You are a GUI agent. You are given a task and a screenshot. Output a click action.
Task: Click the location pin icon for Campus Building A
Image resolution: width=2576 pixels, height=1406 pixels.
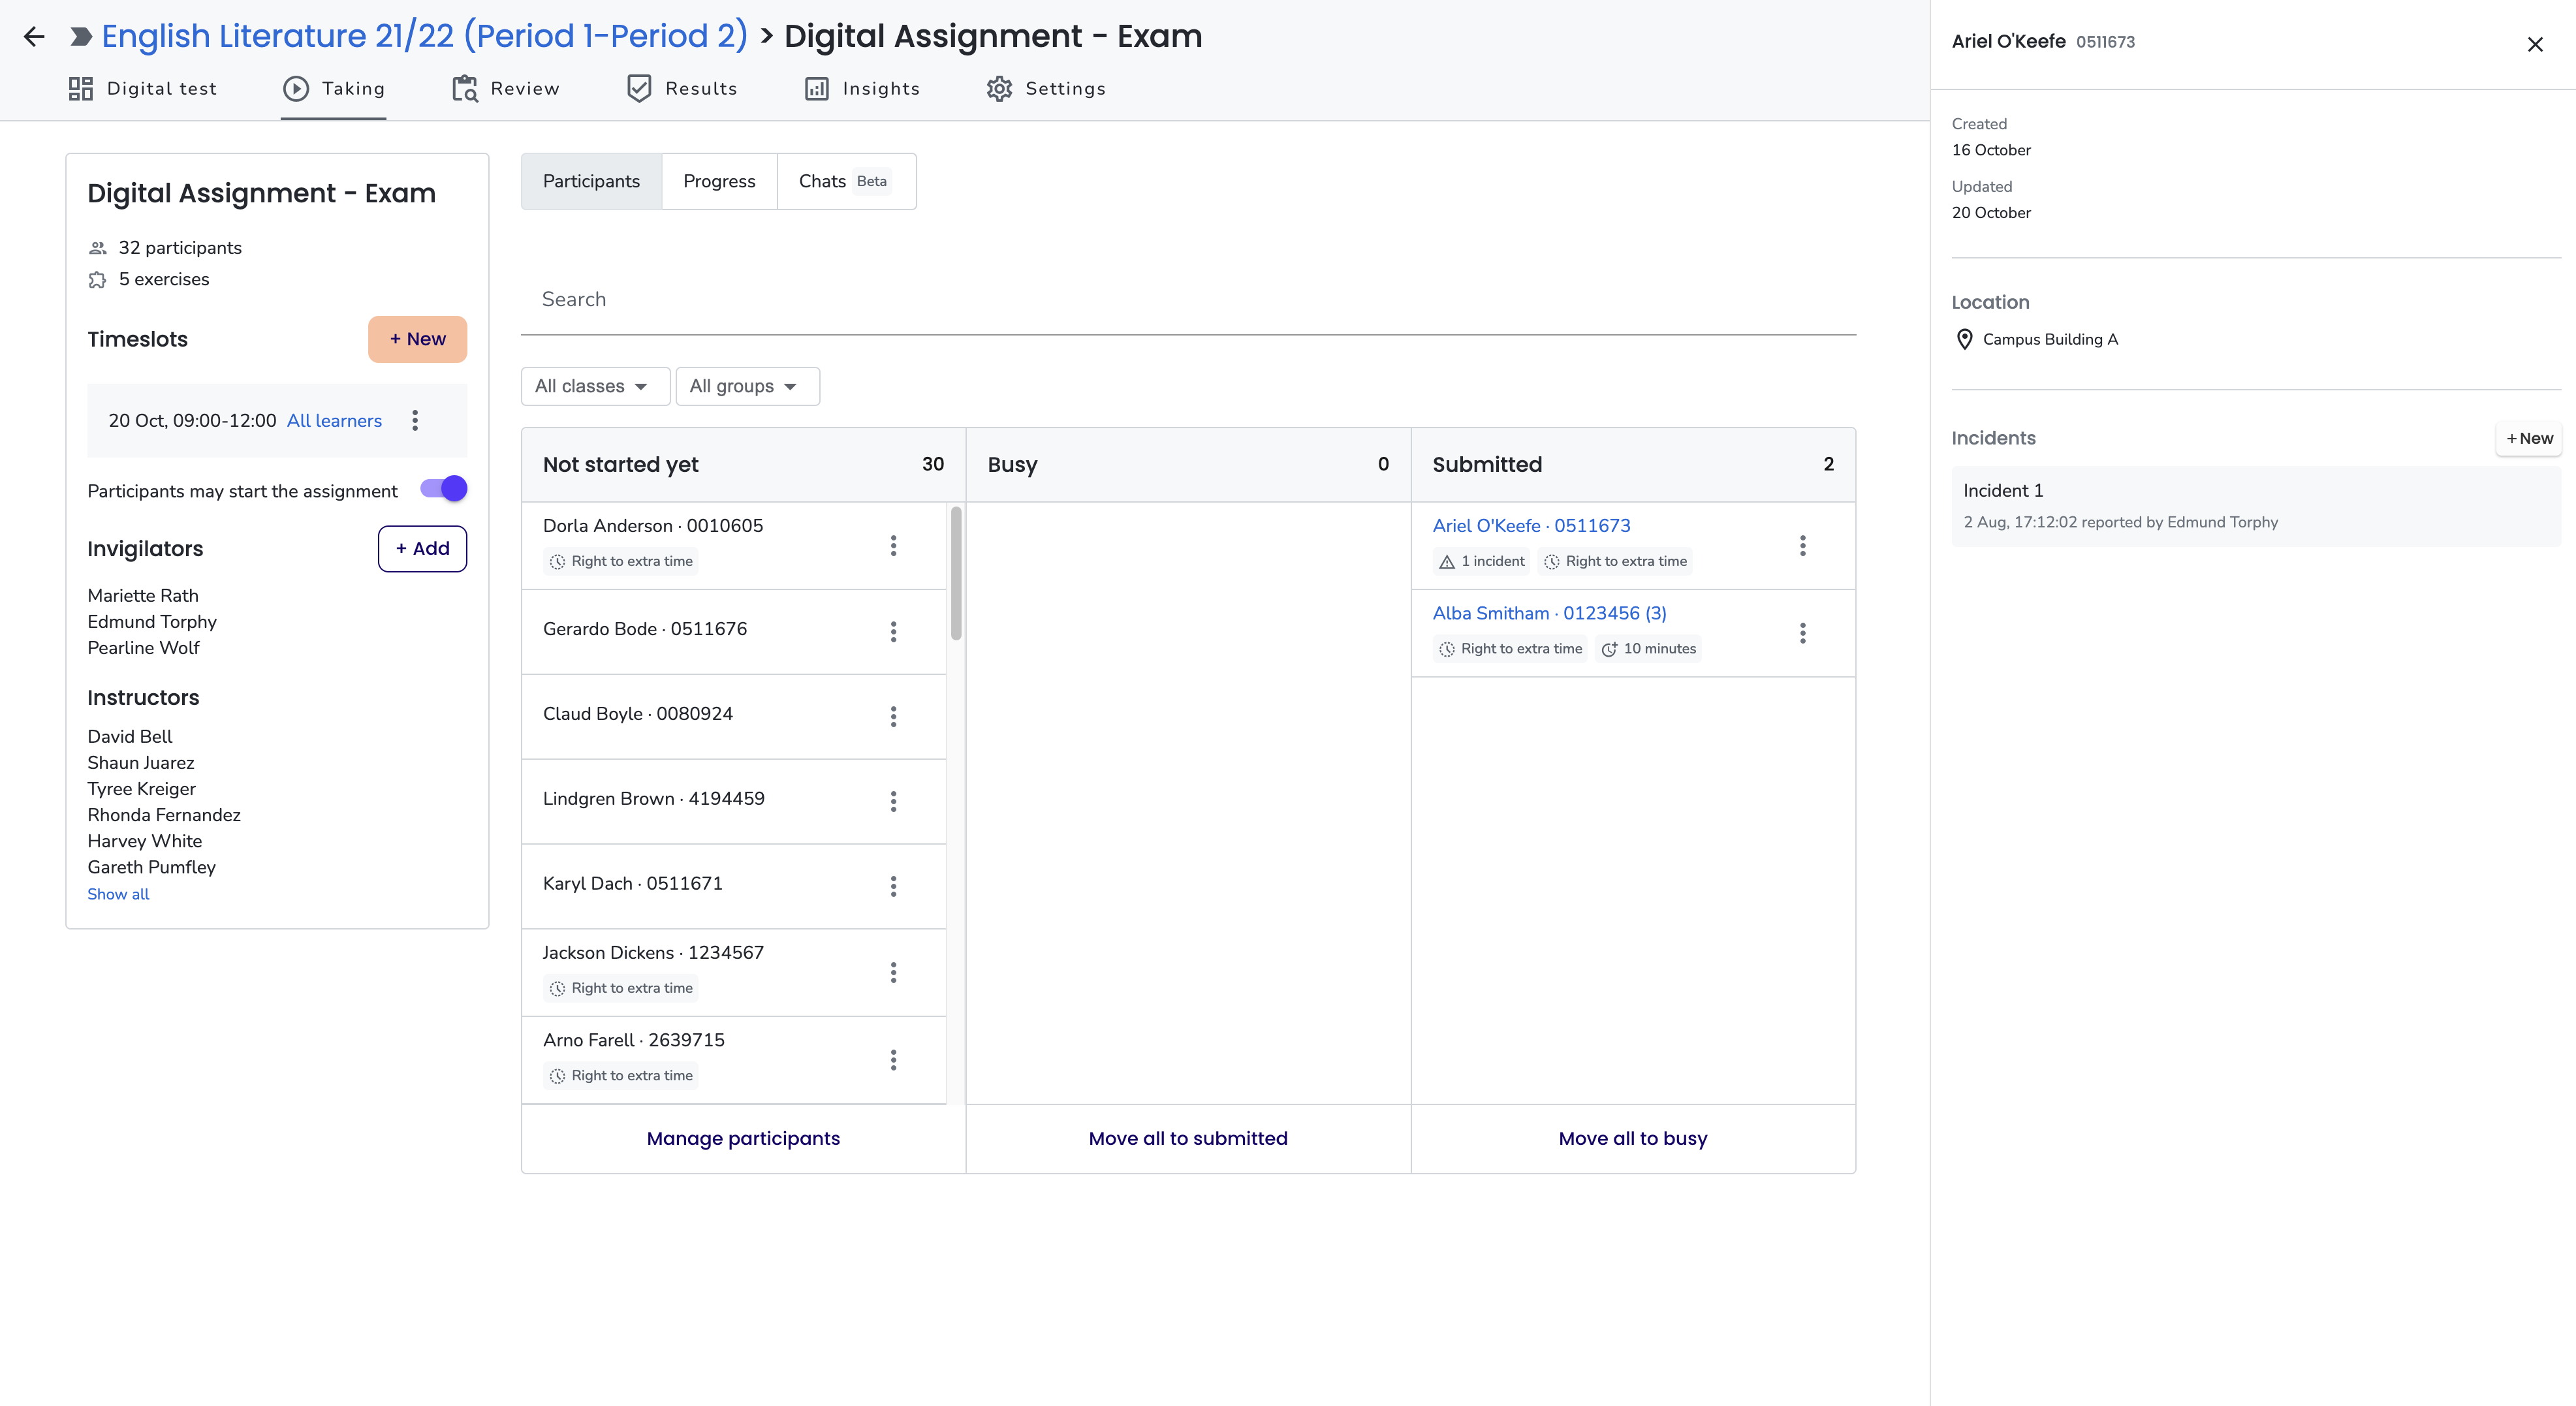click(x=1964, y=340)
